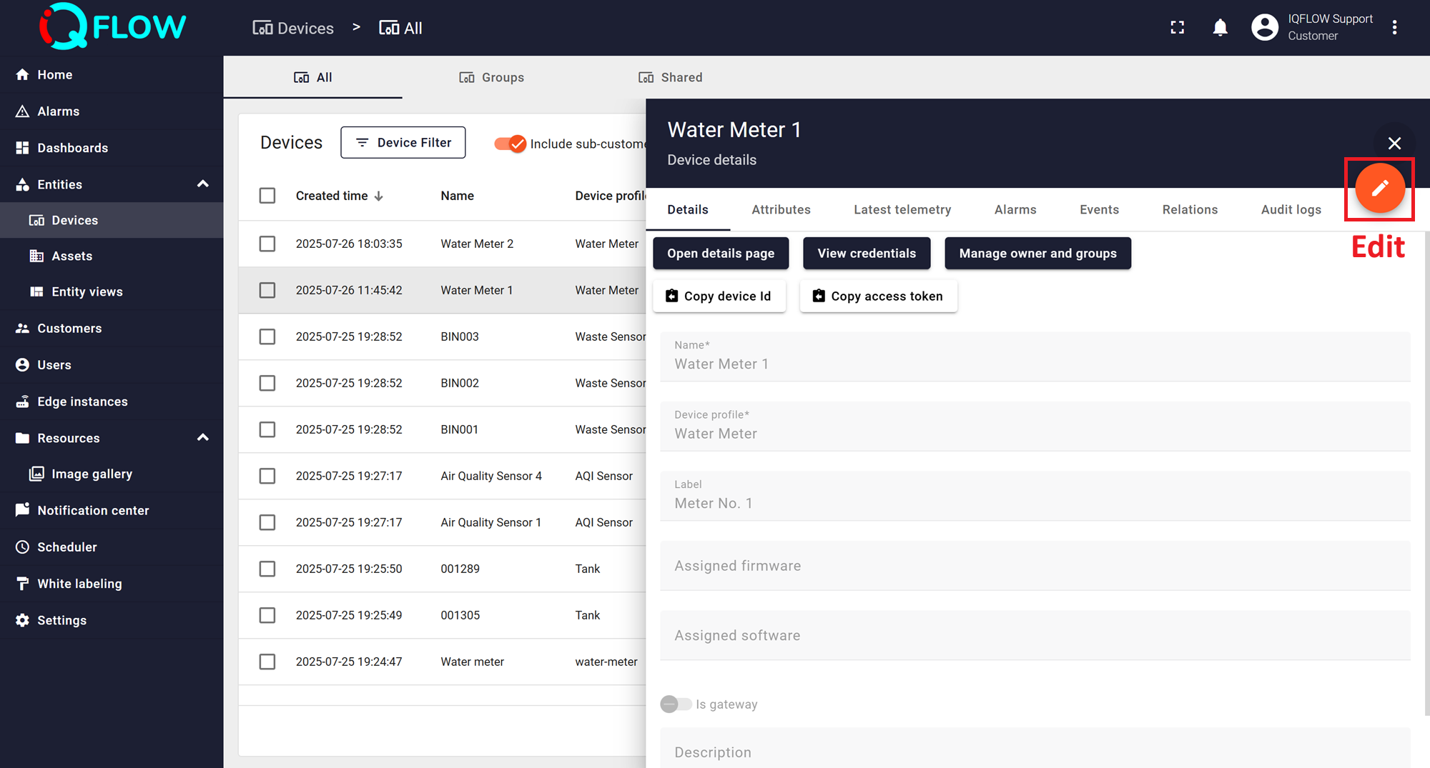This screenshot has width=1430, height=768.
Task: Go to Alarms in the sidebar
Action: point(58,111)
